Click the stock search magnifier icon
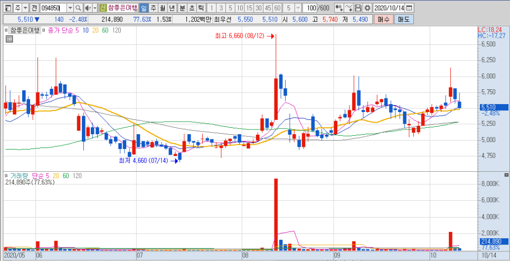Image resolution: width=510 pixels, height=261 pixels. point(78,8)
